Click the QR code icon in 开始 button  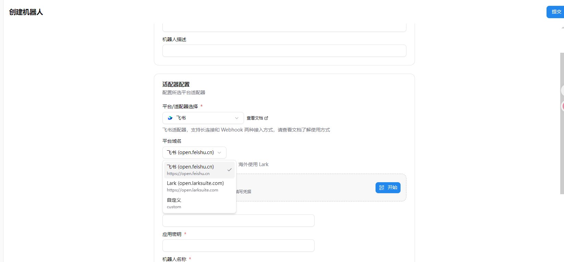(382, 188)
